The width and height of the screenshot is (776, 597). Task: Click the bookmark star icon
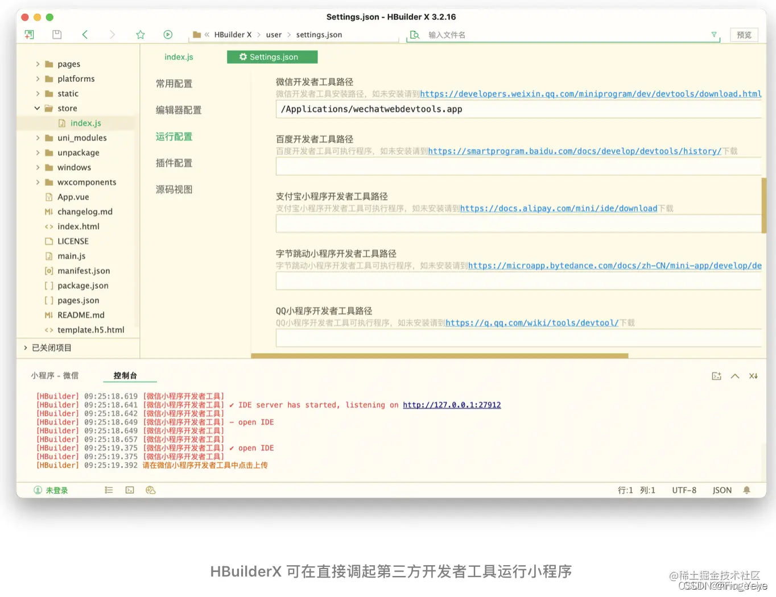tap(141, 35)
